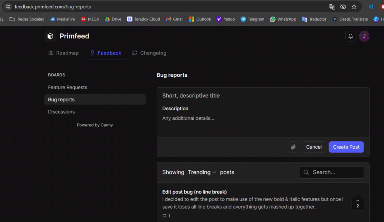Screen dimensions: 384x222
Task: Click the Cancel button
Action: (314, 147)
